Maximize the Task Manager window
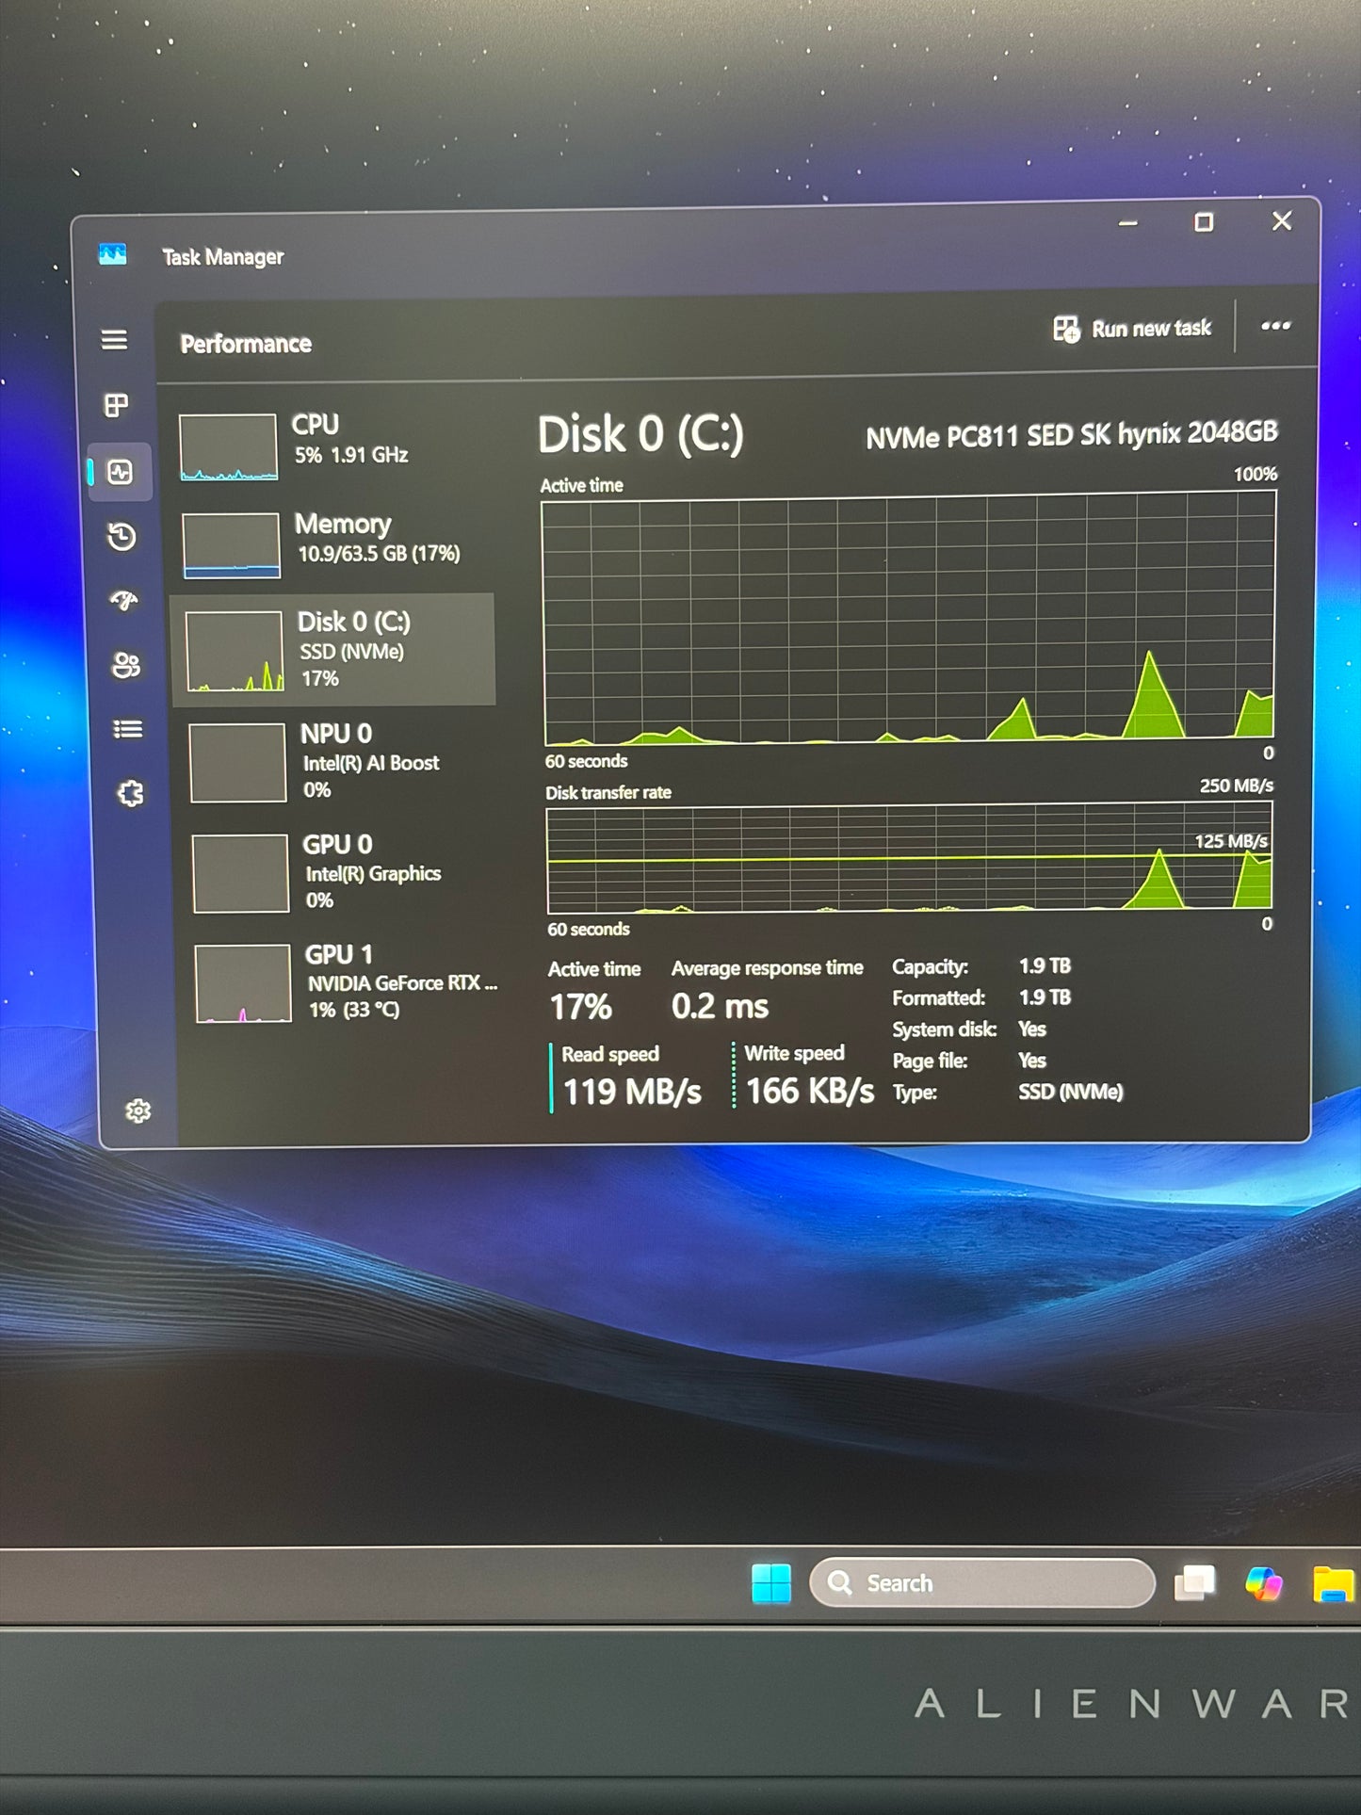 pyautogui.click(x=1204, y=222)
